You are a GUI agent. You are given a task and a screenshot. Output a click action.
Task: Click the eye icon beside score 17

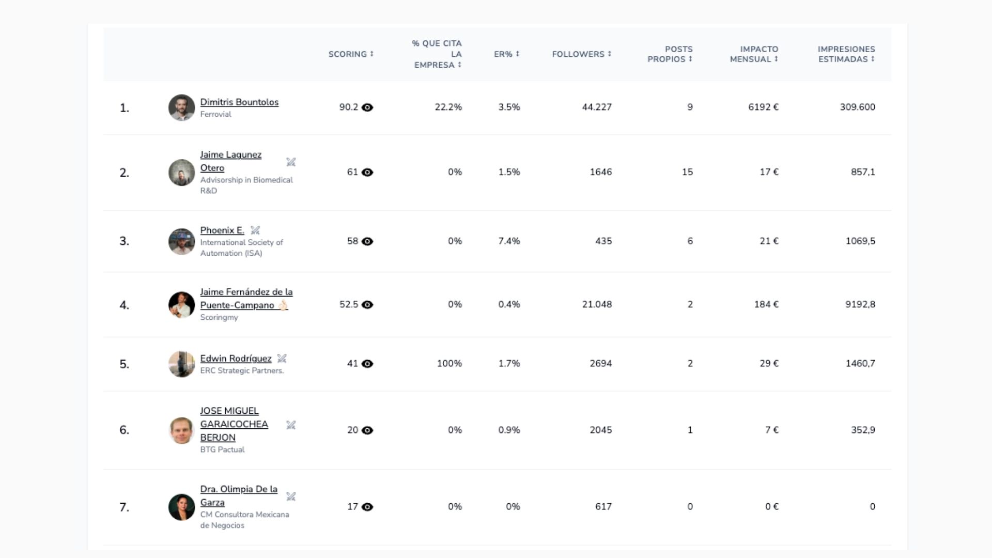(367, 507)
